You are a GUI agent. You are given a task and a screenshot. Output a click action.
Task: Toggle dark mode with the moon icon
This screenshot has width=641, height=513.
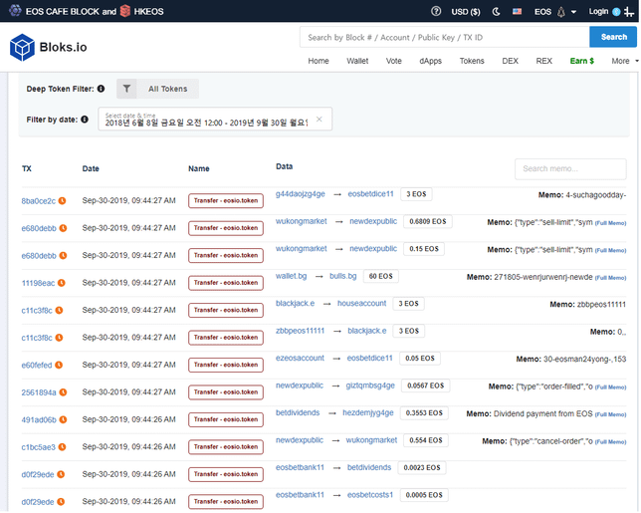[x=497, y=11]
